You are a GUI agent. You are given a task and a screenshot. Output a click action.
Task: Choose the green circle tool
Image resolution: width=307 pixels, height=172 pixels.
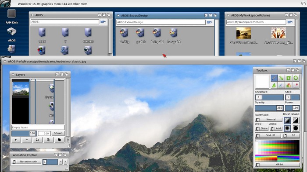(x=296, y=78)
